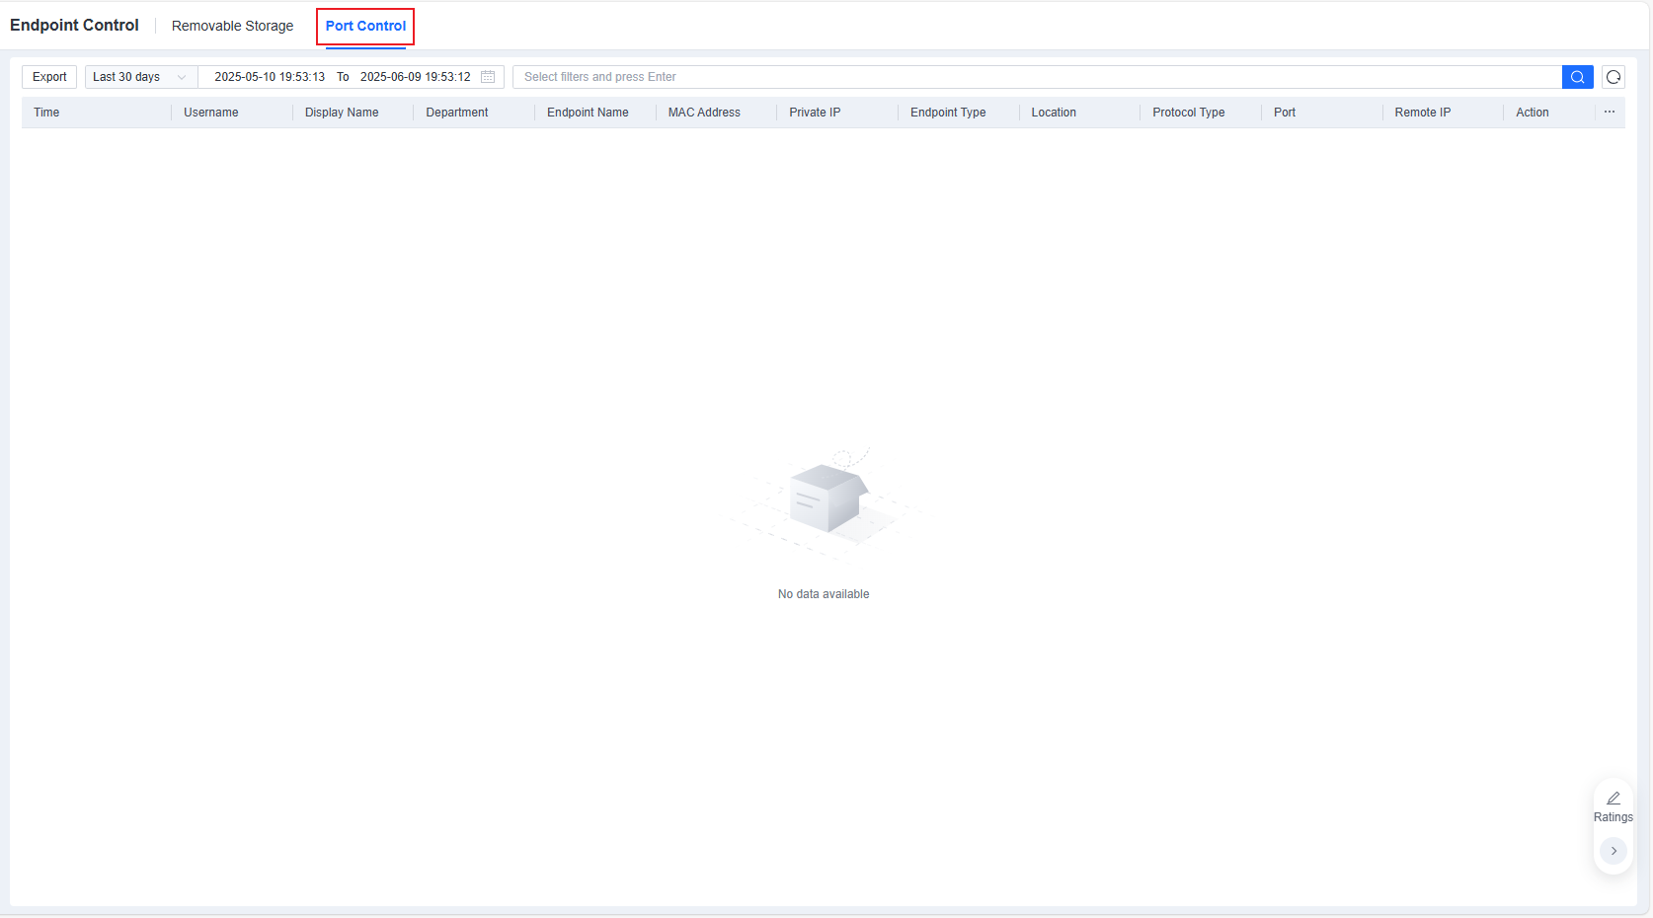1653x918 pixels.
Task: Open the Last 30 days dropdown
Action: 139,77
